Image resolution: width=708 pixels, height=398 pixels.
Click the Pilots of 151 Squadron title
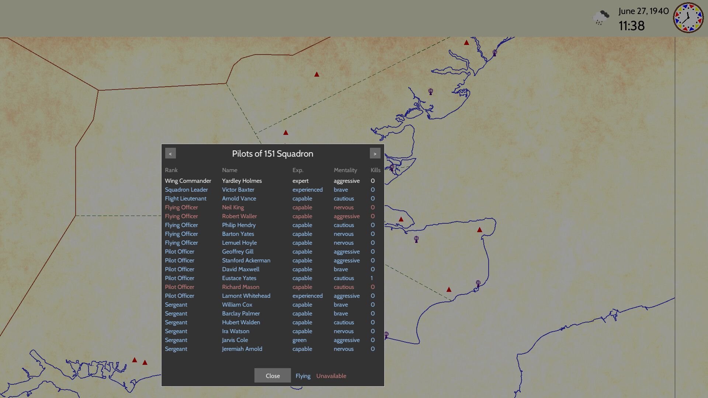coord(273,154)
